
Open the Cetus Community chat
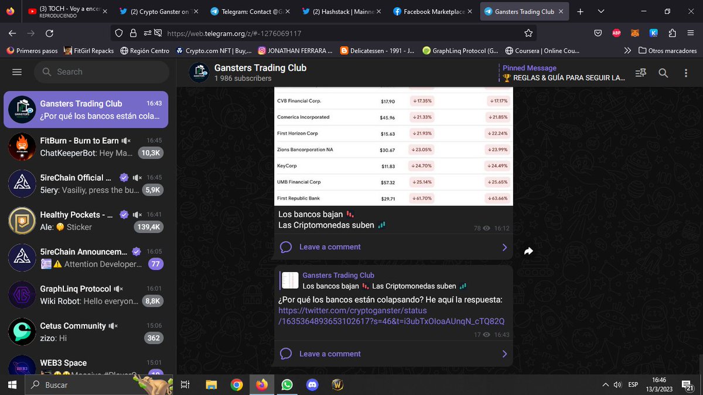pyautogui.click(x=86, y=332)
